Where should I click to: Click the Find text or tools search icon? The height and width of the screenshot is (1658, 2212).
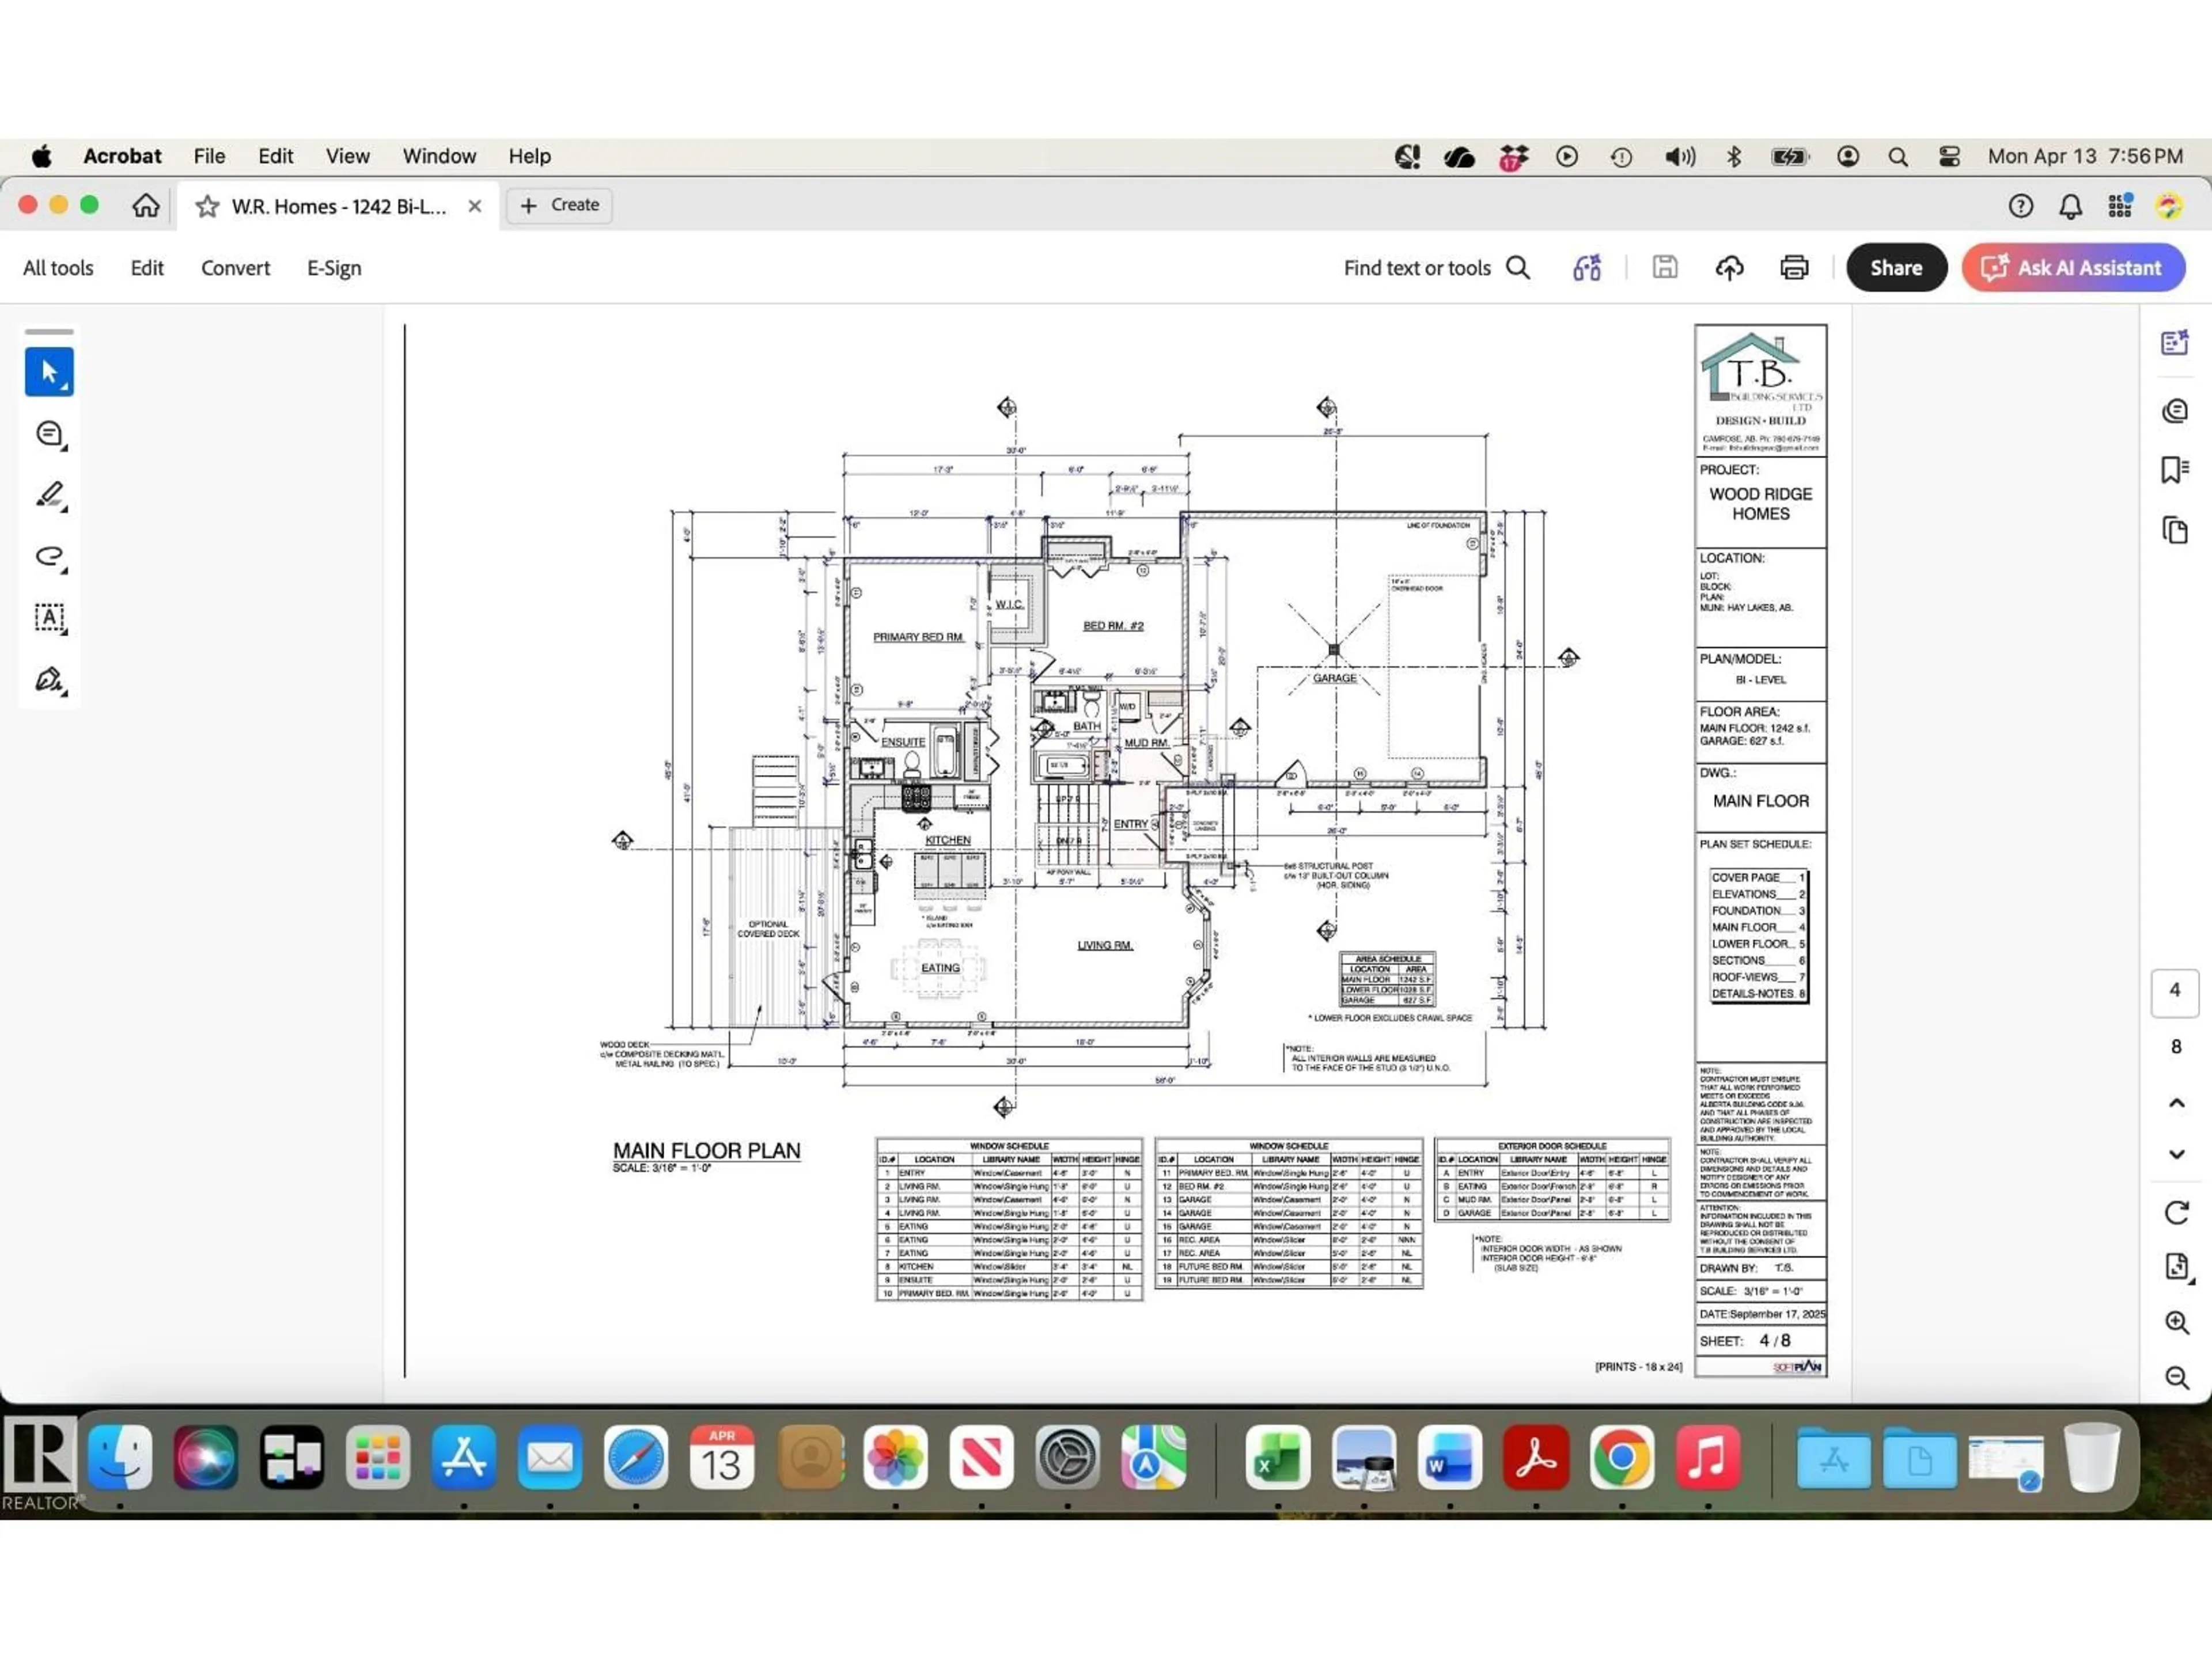coord(1518,267)
